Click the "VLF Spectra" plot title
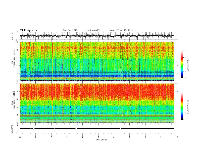 click(28, 30)
